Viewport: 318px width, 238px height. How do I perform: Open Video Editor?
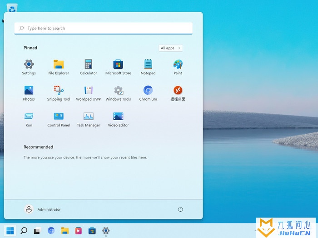(118, 119)
